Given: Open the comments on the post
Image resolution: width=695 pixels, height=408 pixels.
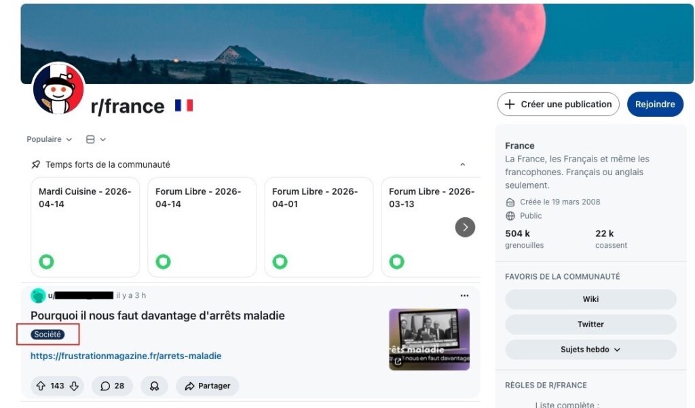Looking at the screenshot, I should point(112,386).
